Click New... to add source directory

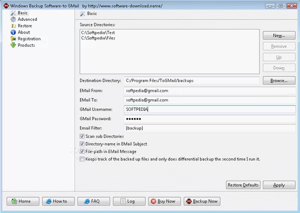[279, 35]
